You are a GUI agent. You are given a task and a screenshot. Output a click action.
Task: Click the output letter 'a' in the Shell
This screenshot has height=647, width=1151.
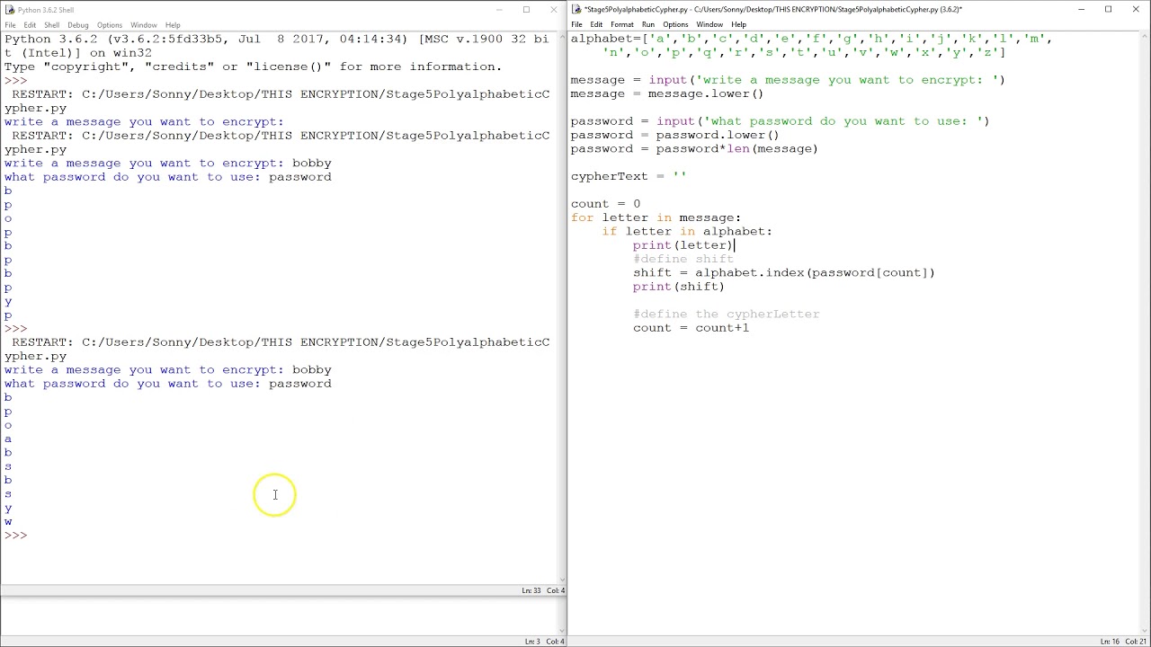tap(8, 439)
